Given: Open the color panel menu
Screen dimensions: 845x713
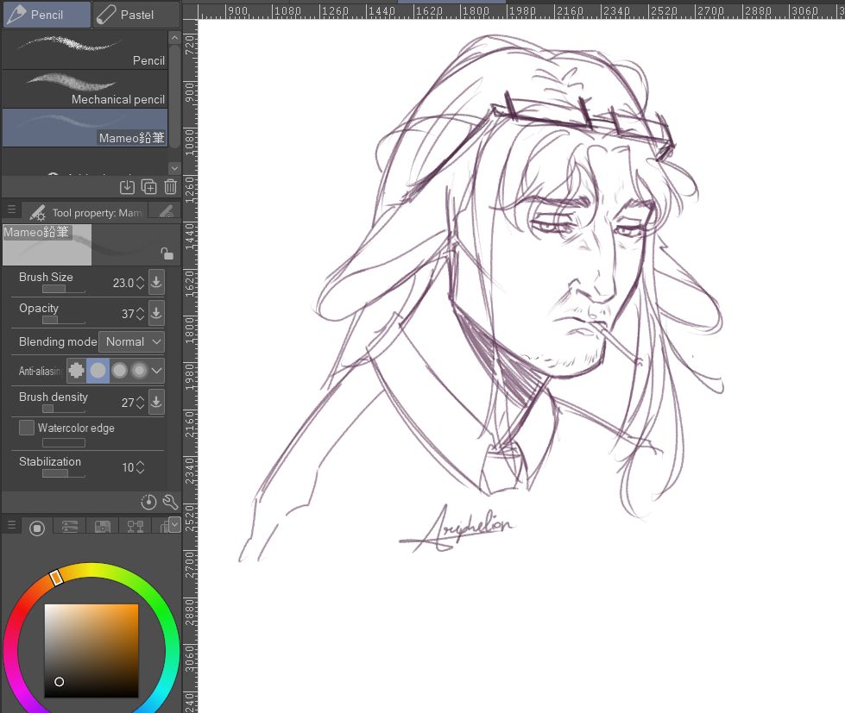Looking at the screenshot, I should [x=11, y=525].
